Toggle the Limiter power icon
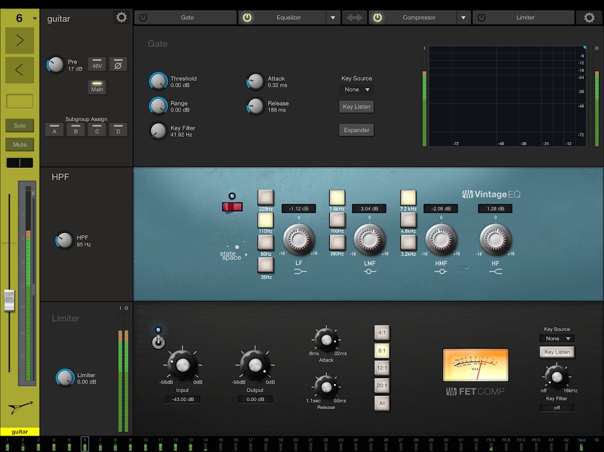Screen dimensions: 604x452 point(481,18)
